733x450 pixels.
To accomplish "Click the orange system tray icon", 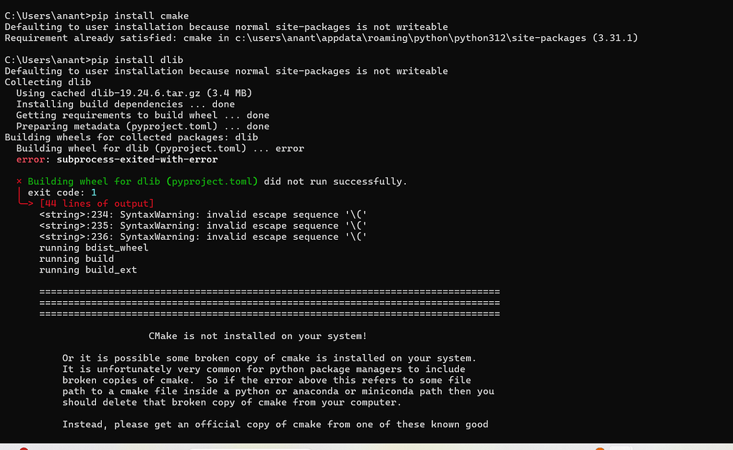I will tap(600, 449).
